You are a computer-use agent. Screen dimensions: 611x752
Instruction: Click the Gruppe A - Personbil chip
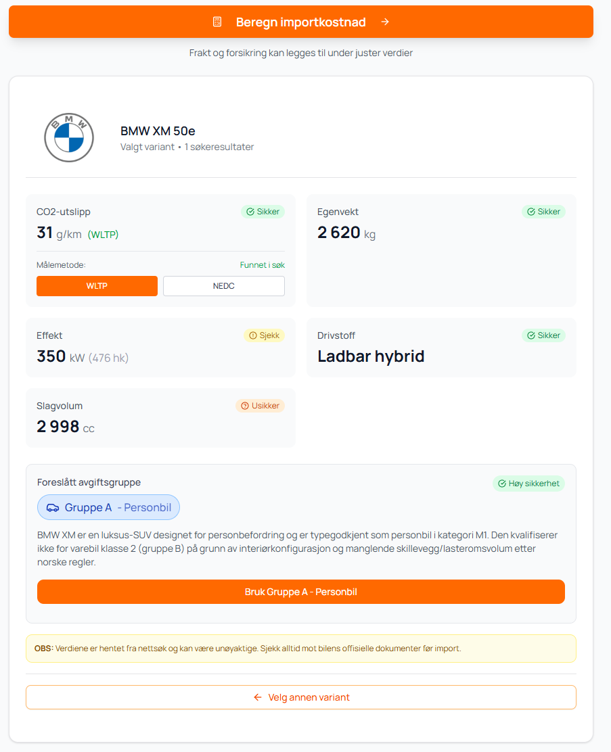coord(108,507)
